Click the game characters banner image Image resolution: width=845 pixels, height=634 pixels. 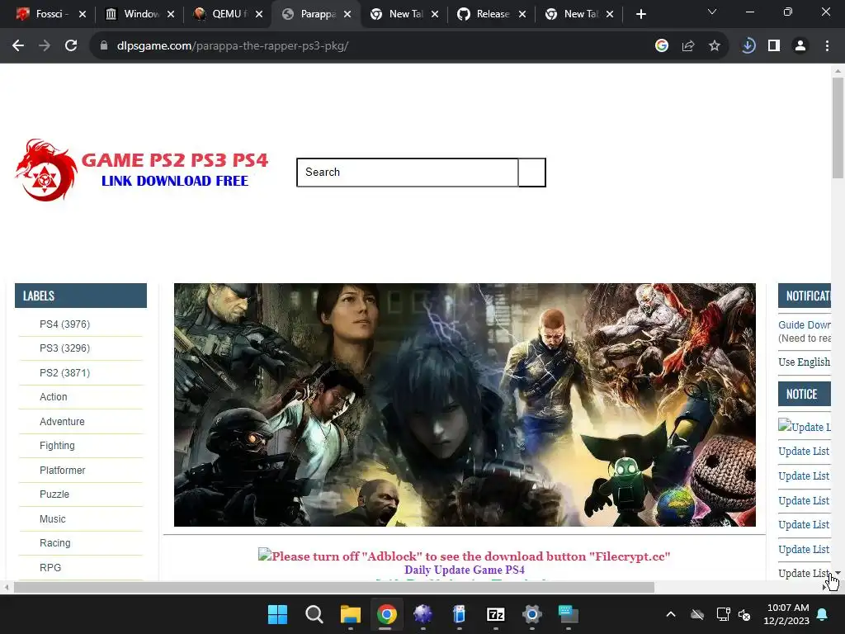tap(465, 405)
